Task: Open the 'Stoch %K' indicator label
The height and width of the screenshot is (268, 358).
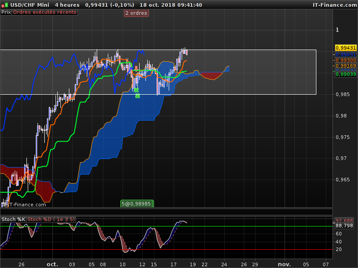Action: (13, 219)
